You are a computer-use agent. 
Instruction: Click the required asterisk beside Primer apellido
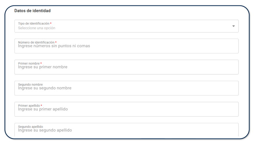coord(41,106)
